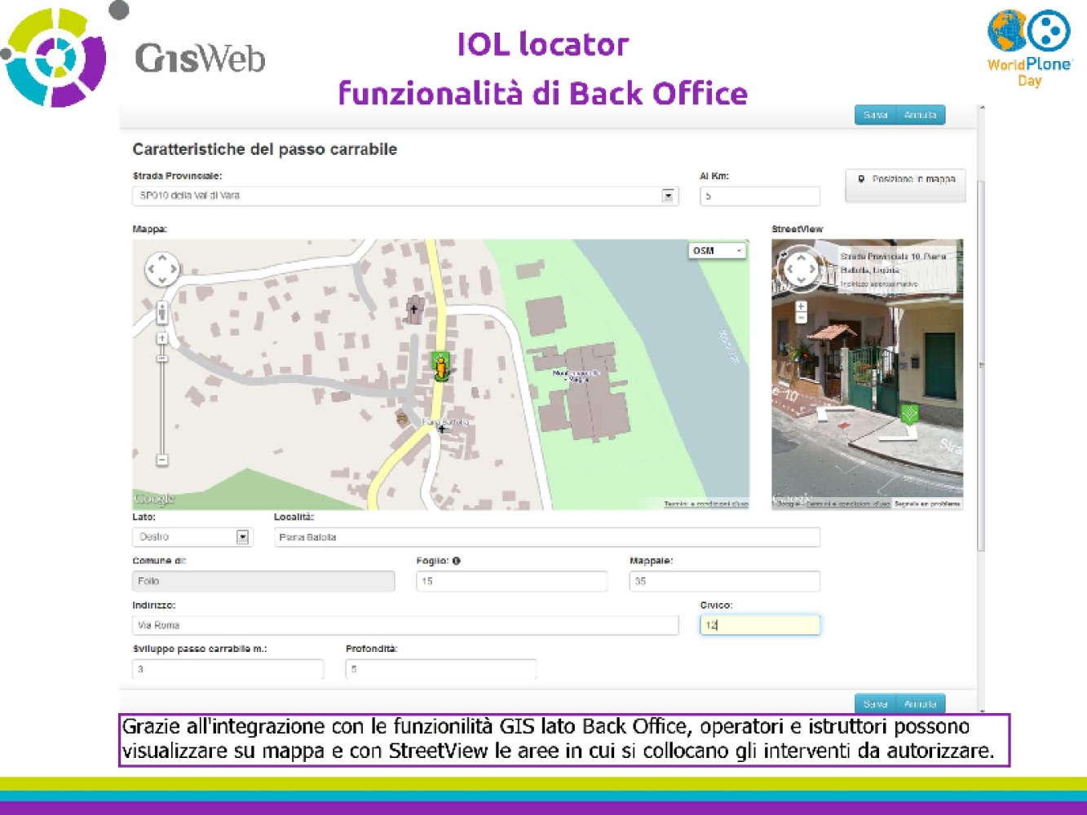Click the StreetView pan compass control
Image resolution: width=1087 pixels, height=815 pixels.
[x=800, y=270]
